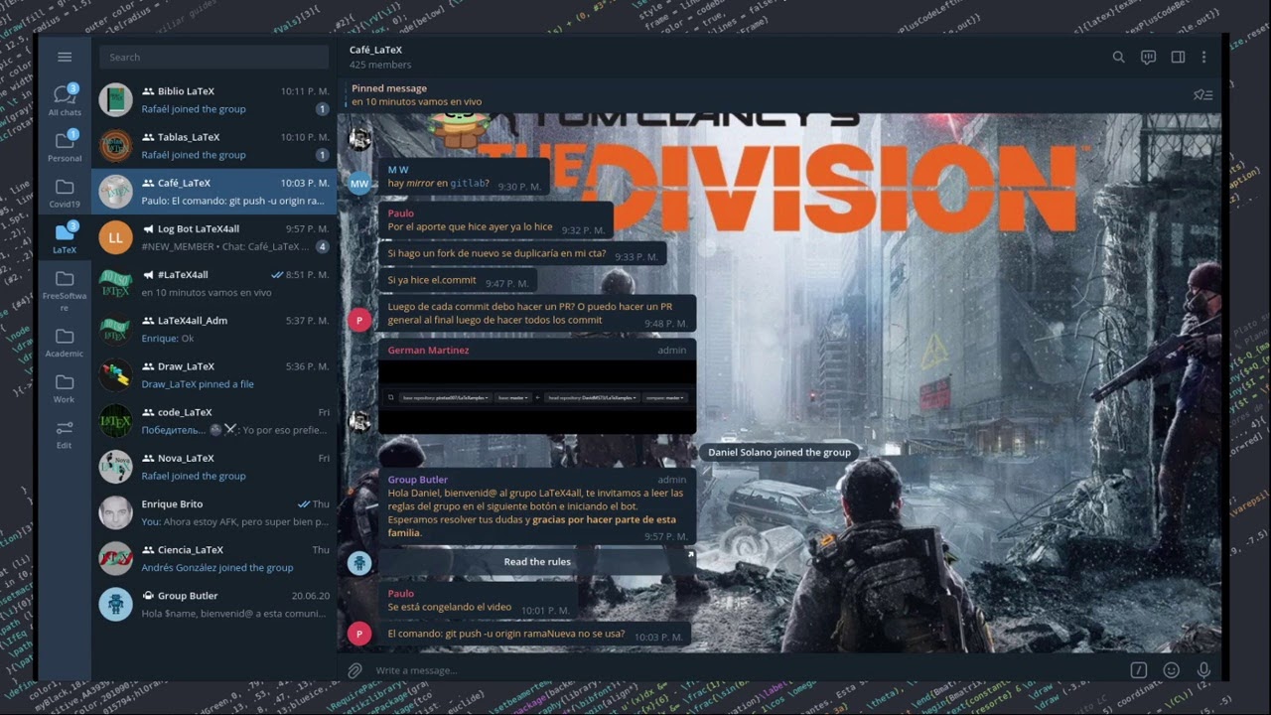Open the Academic folder
This screenshot has width=1271, height=715.
[x=65, y=342]
